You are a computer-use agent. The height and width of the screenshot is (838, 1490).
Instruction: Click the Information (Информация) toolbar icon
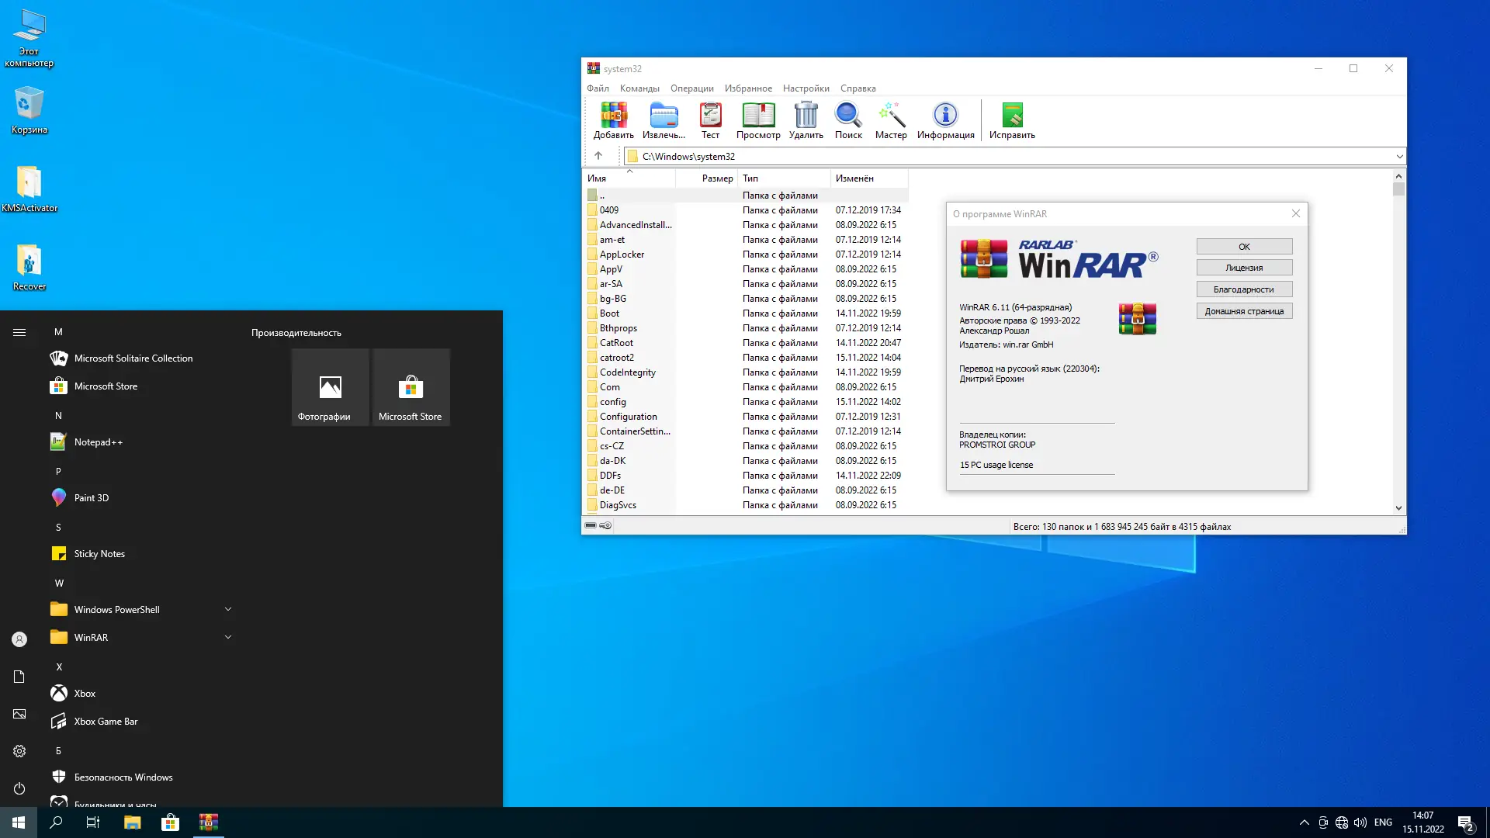click(x=945, y=116)
